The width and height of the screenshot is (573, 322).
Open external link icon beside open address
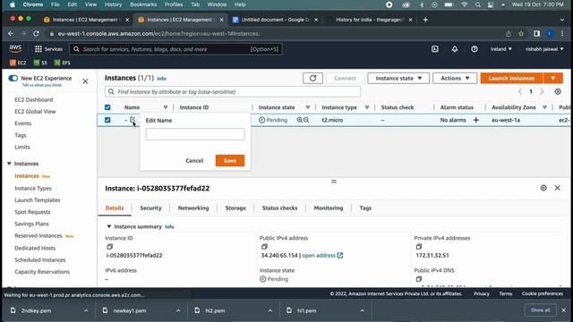340,255
